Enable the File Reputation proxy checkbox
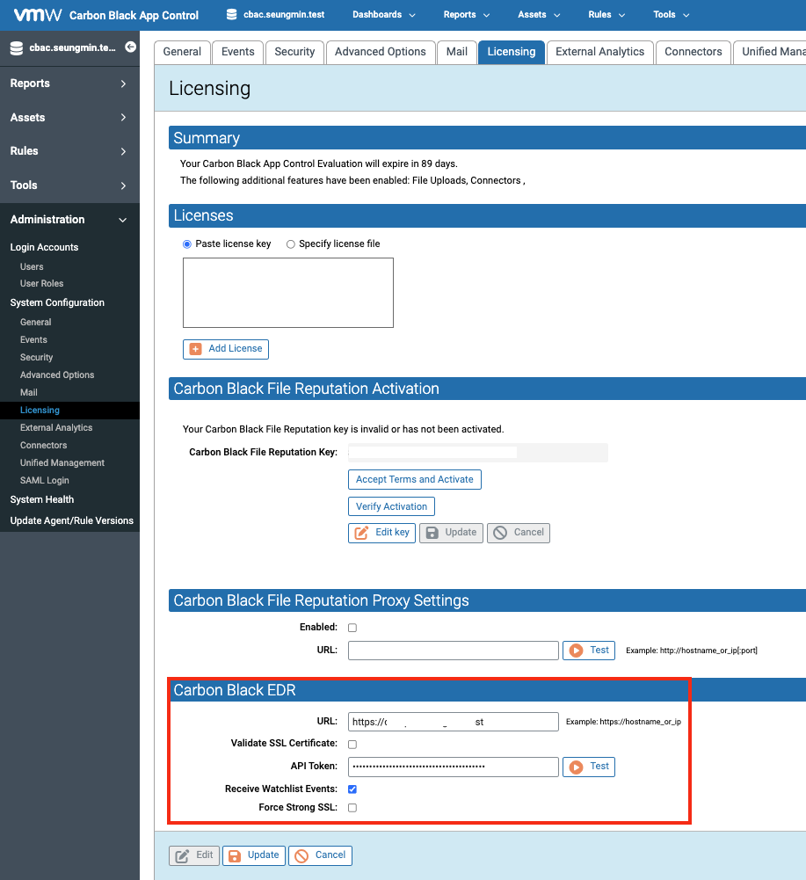This screenshot has width=806, height=880. pyautogui.click(x=352, y=628)
